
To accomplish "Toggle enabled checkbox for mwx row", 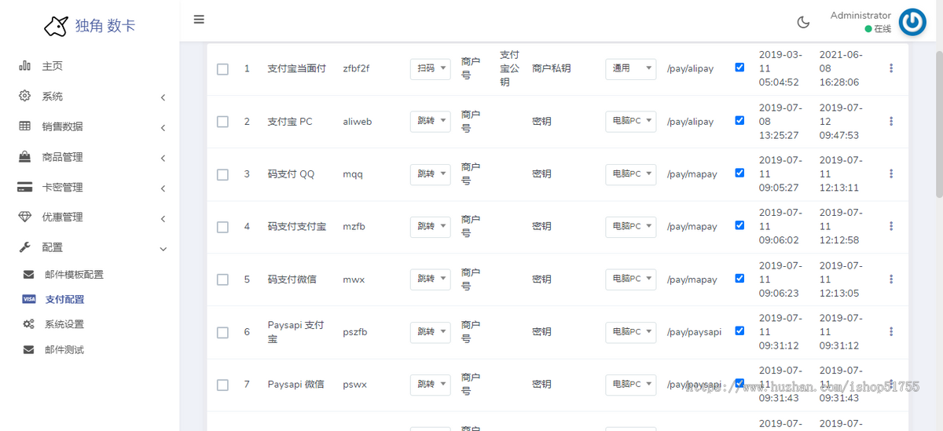I will 739,278.
